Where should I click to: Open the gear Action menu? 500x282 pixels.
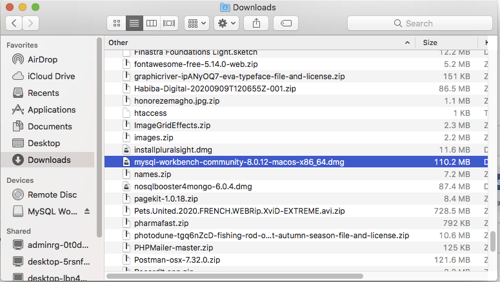[226, 23]
